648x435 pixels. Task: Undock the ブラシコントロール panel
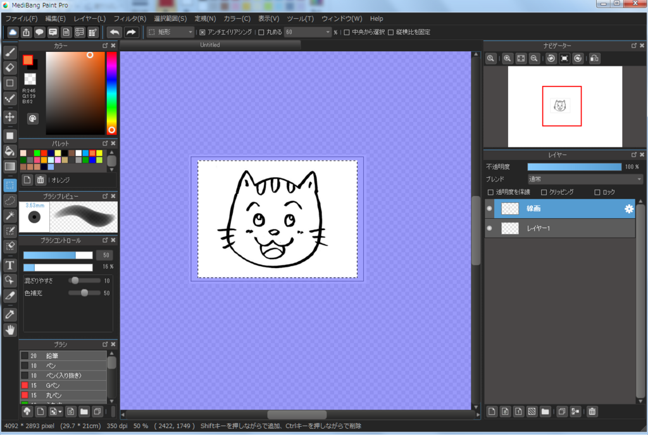click(105, 240)
